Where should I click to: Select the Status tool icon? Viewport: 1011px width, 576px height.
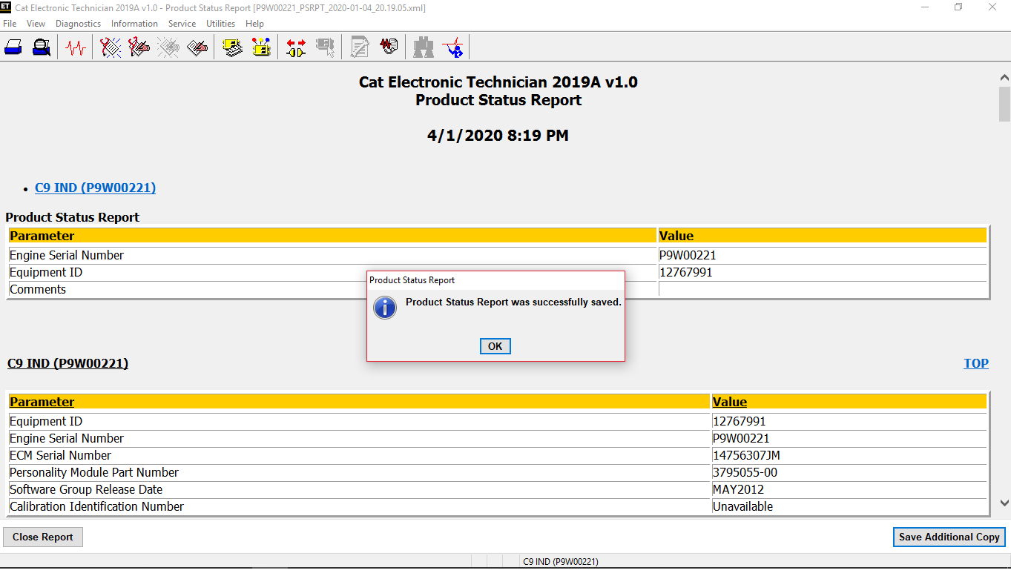[75, 47]
